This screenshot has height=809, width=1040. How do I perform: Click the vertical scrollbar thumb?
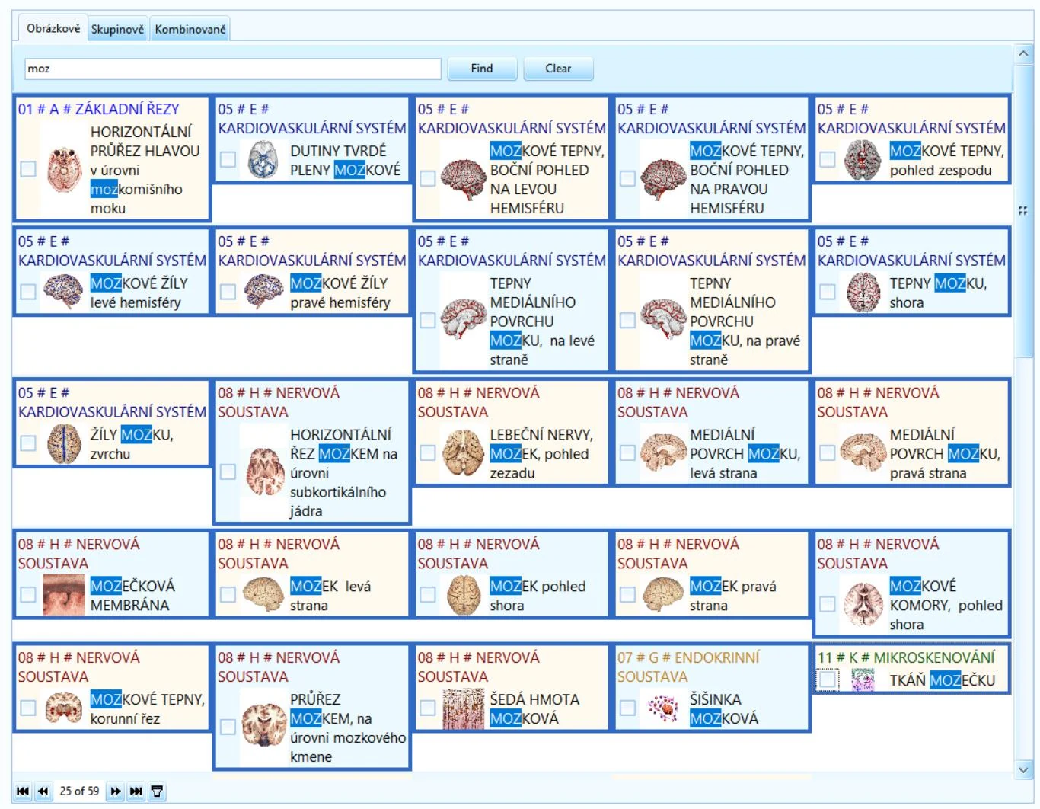pos(1023,210)
